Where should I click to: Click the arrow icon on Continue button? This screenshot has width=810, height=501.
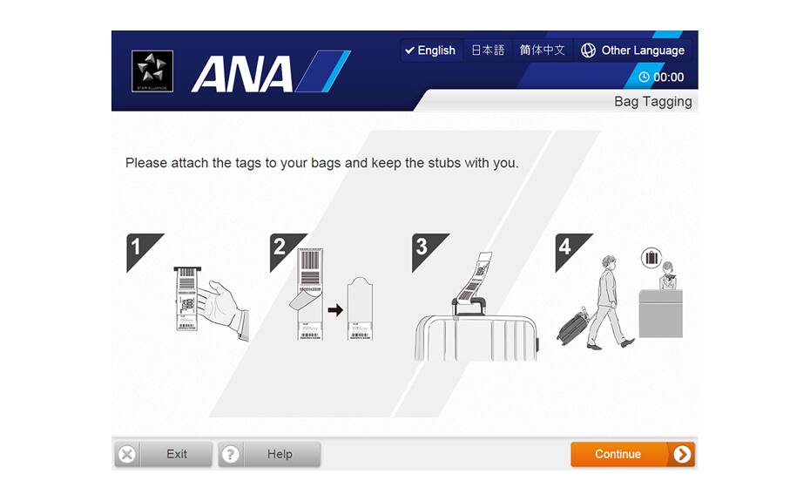tap(682, 455)
